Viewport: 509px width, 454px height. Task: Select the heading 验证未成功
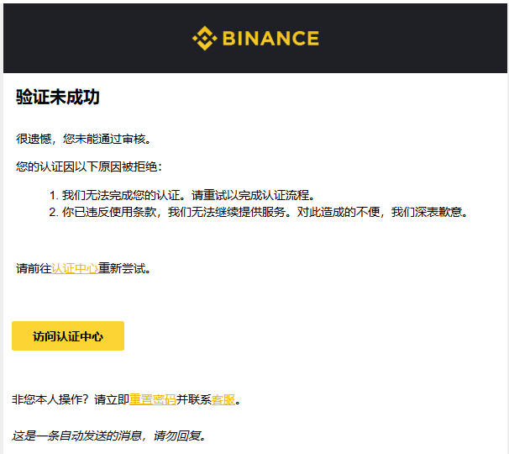pyautogui.click(x=58, y=97)
